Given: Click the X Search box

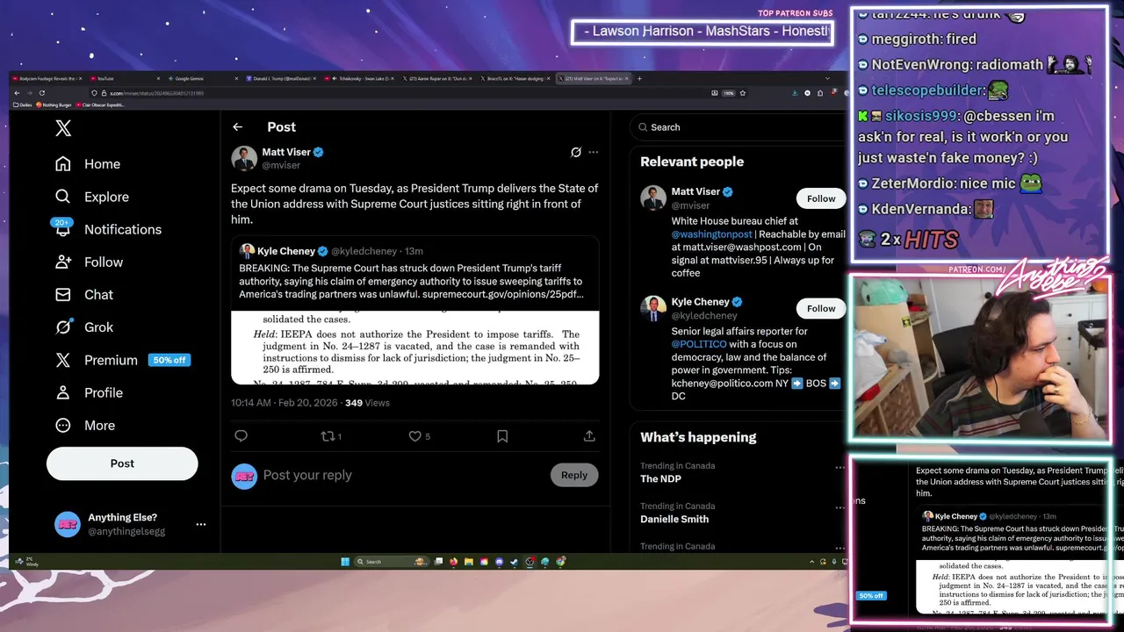Looking at the screenshot, I should pyautogui.click(x=736, y=127).
